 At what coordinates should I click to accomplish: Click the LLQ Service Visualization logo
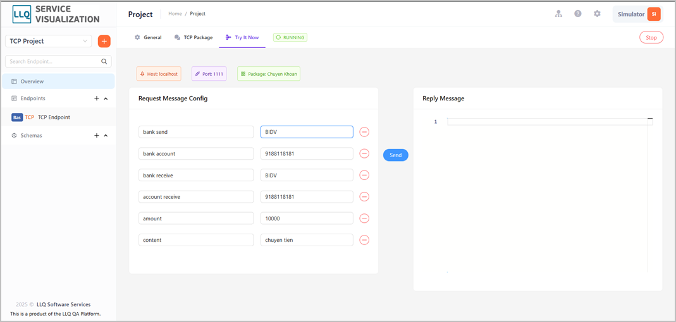point(56,14)
